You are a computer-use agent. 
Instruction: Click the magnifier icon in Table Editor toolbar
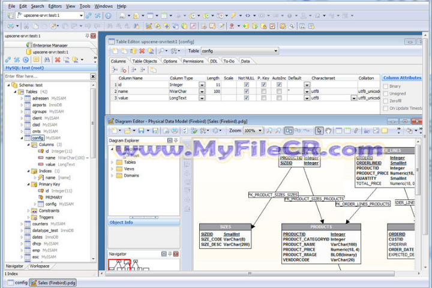pyautogui.click(x=161, y=51)
